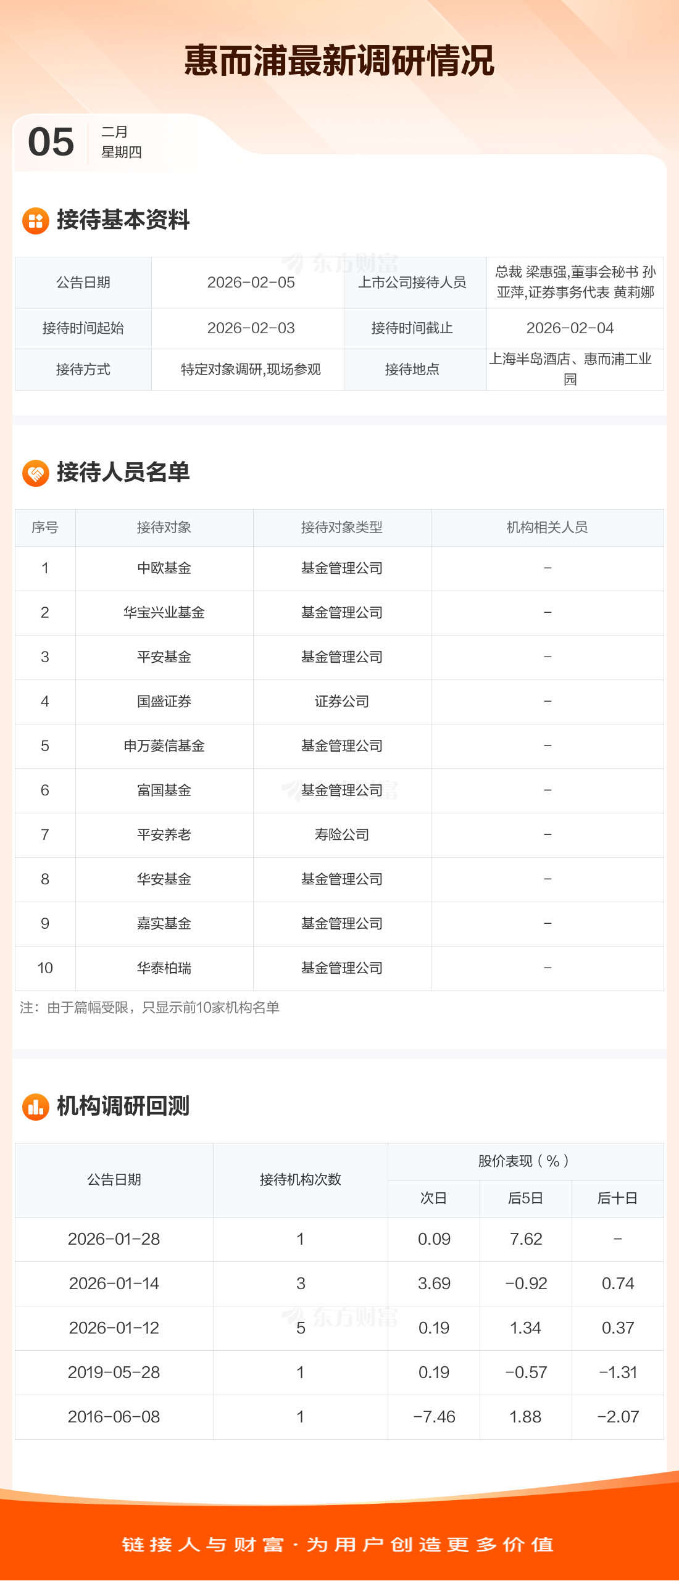The height and width of the screenshot is (1581, 679).
Task: Click the bar chart icon beside 机构调研回测
Action: coord(36,1107)
